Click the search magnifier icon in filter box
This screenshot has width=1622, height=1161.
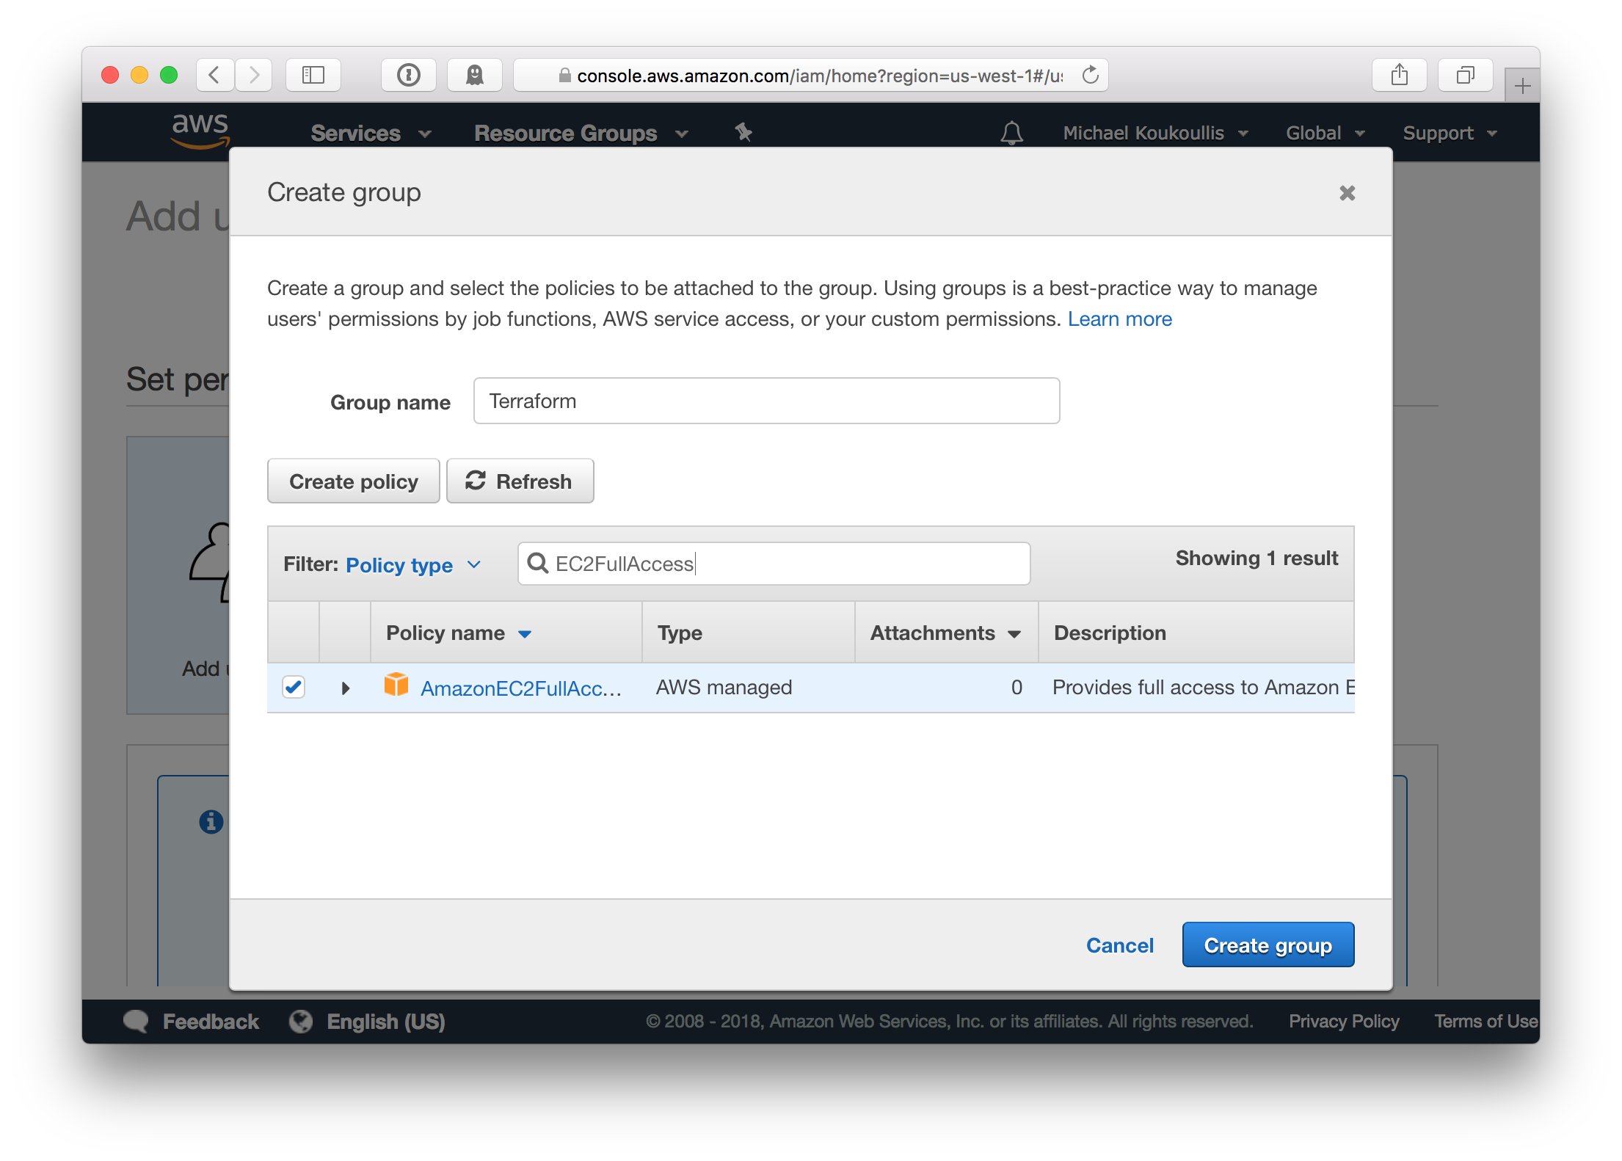(538, 563)
